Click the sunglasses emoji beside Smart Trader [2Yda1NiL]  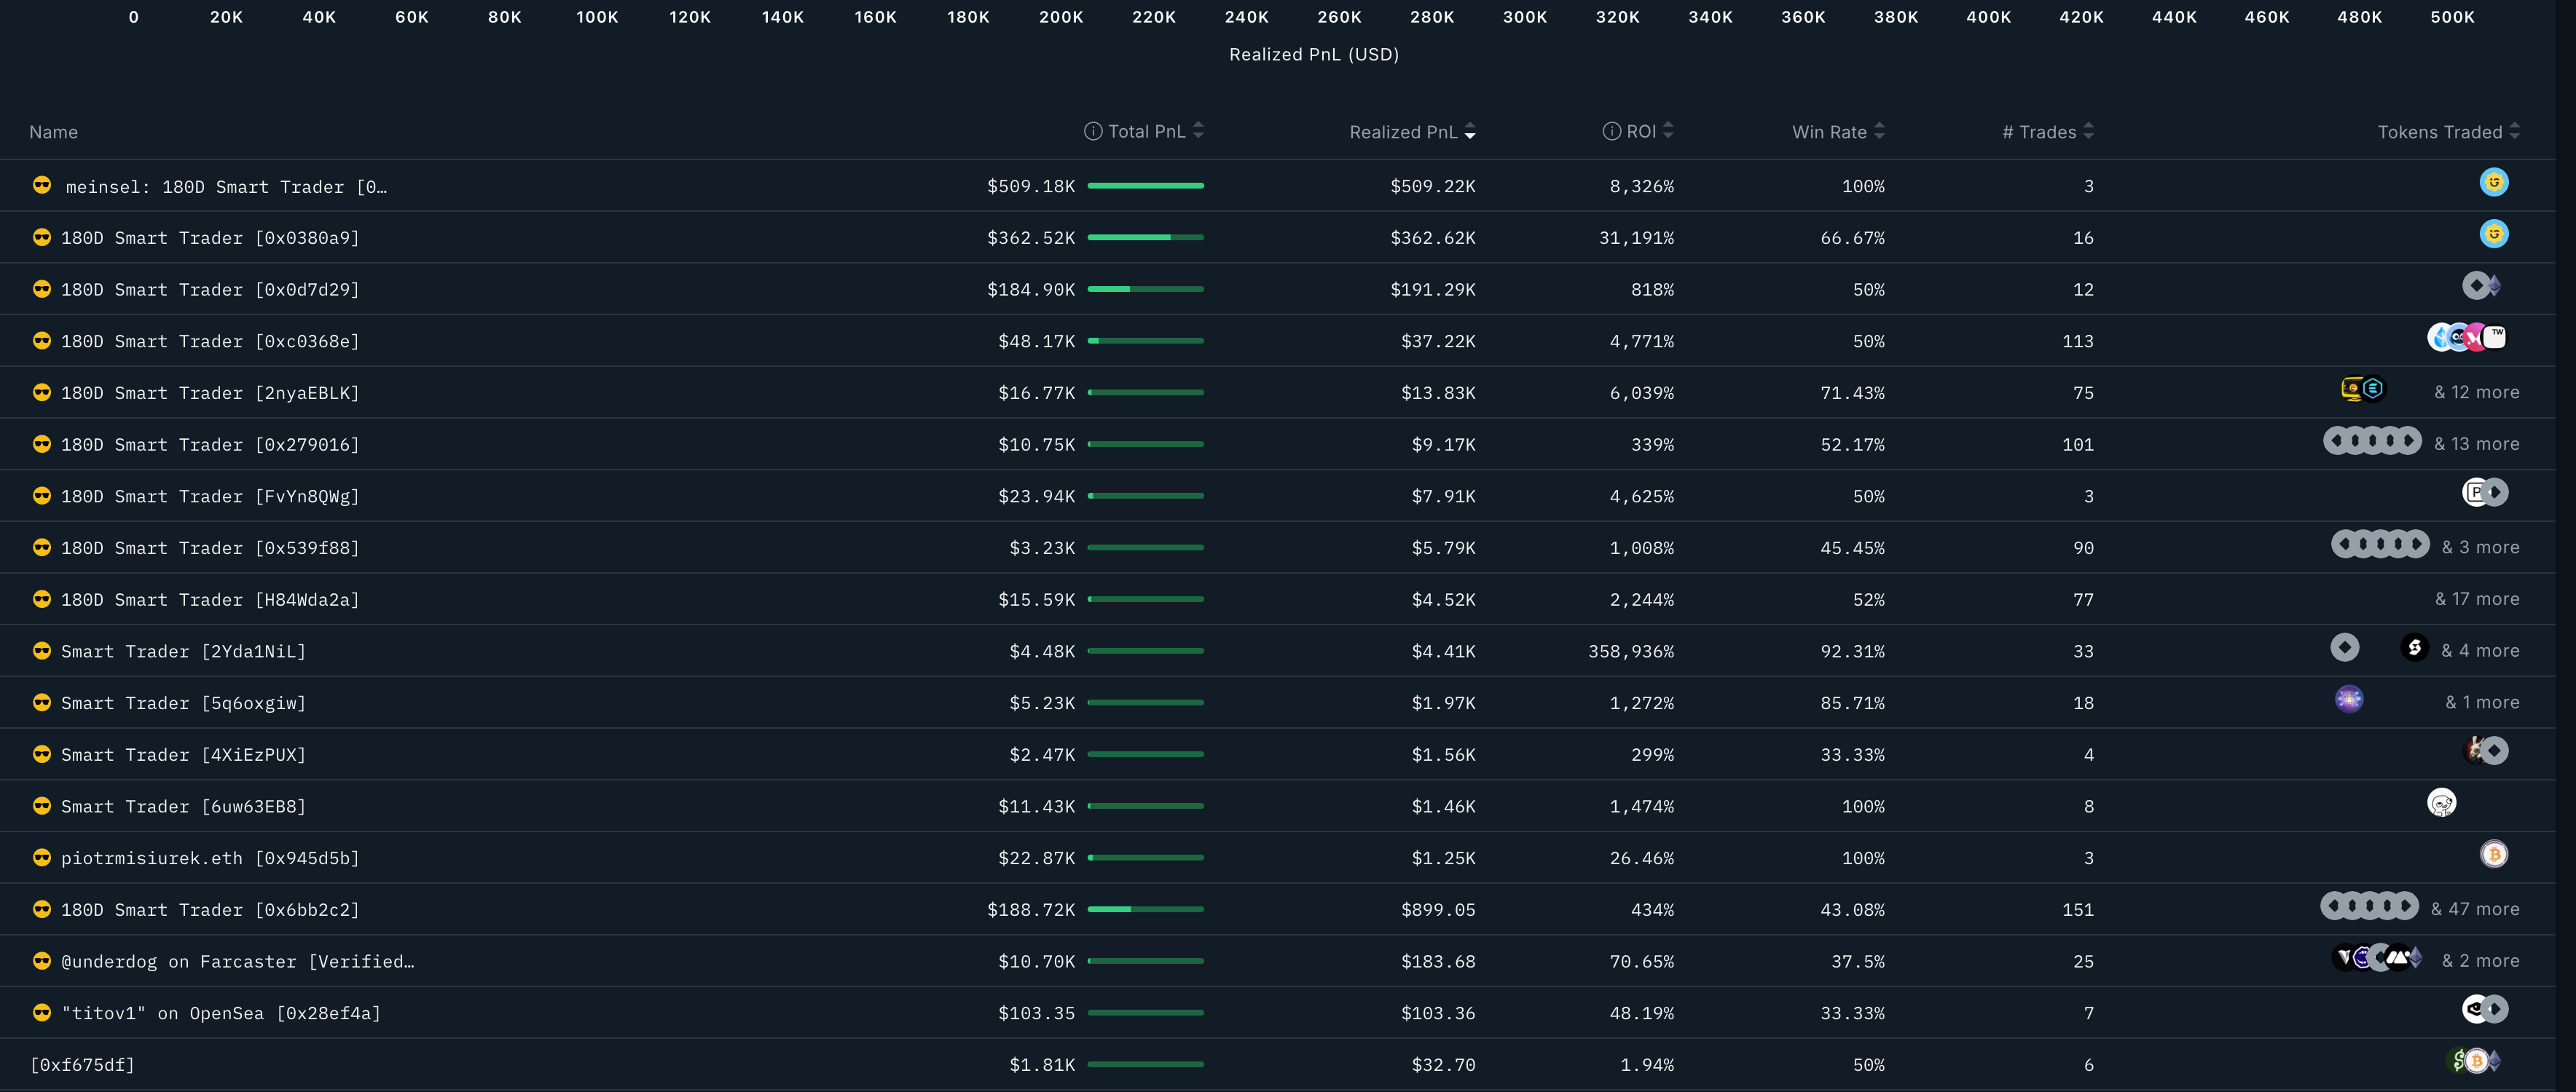coord(42,652)
